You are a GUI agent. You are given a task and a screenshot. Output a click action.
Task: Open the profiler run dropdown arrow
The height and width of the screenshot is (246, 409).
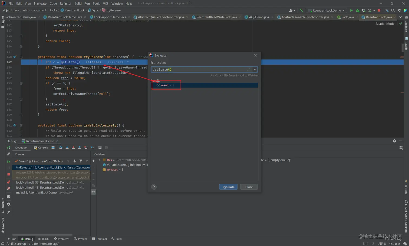point(374,11)
